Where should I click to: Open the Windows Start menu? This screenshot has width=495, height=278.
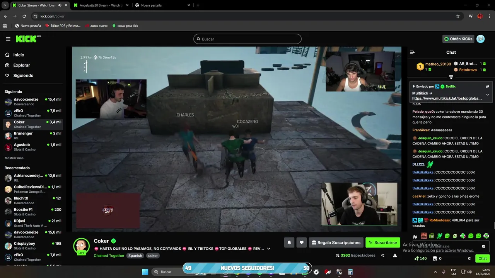coord(145,272)
